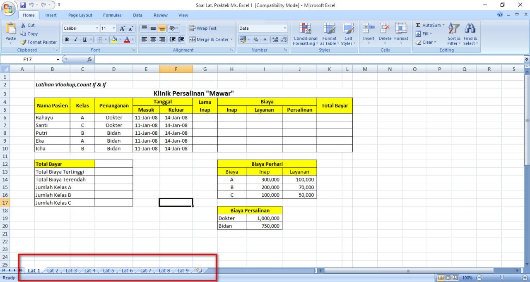Open the Font Color dropdown arrow
The height and width of the screenshot is (282, 530).
point(132,40)
